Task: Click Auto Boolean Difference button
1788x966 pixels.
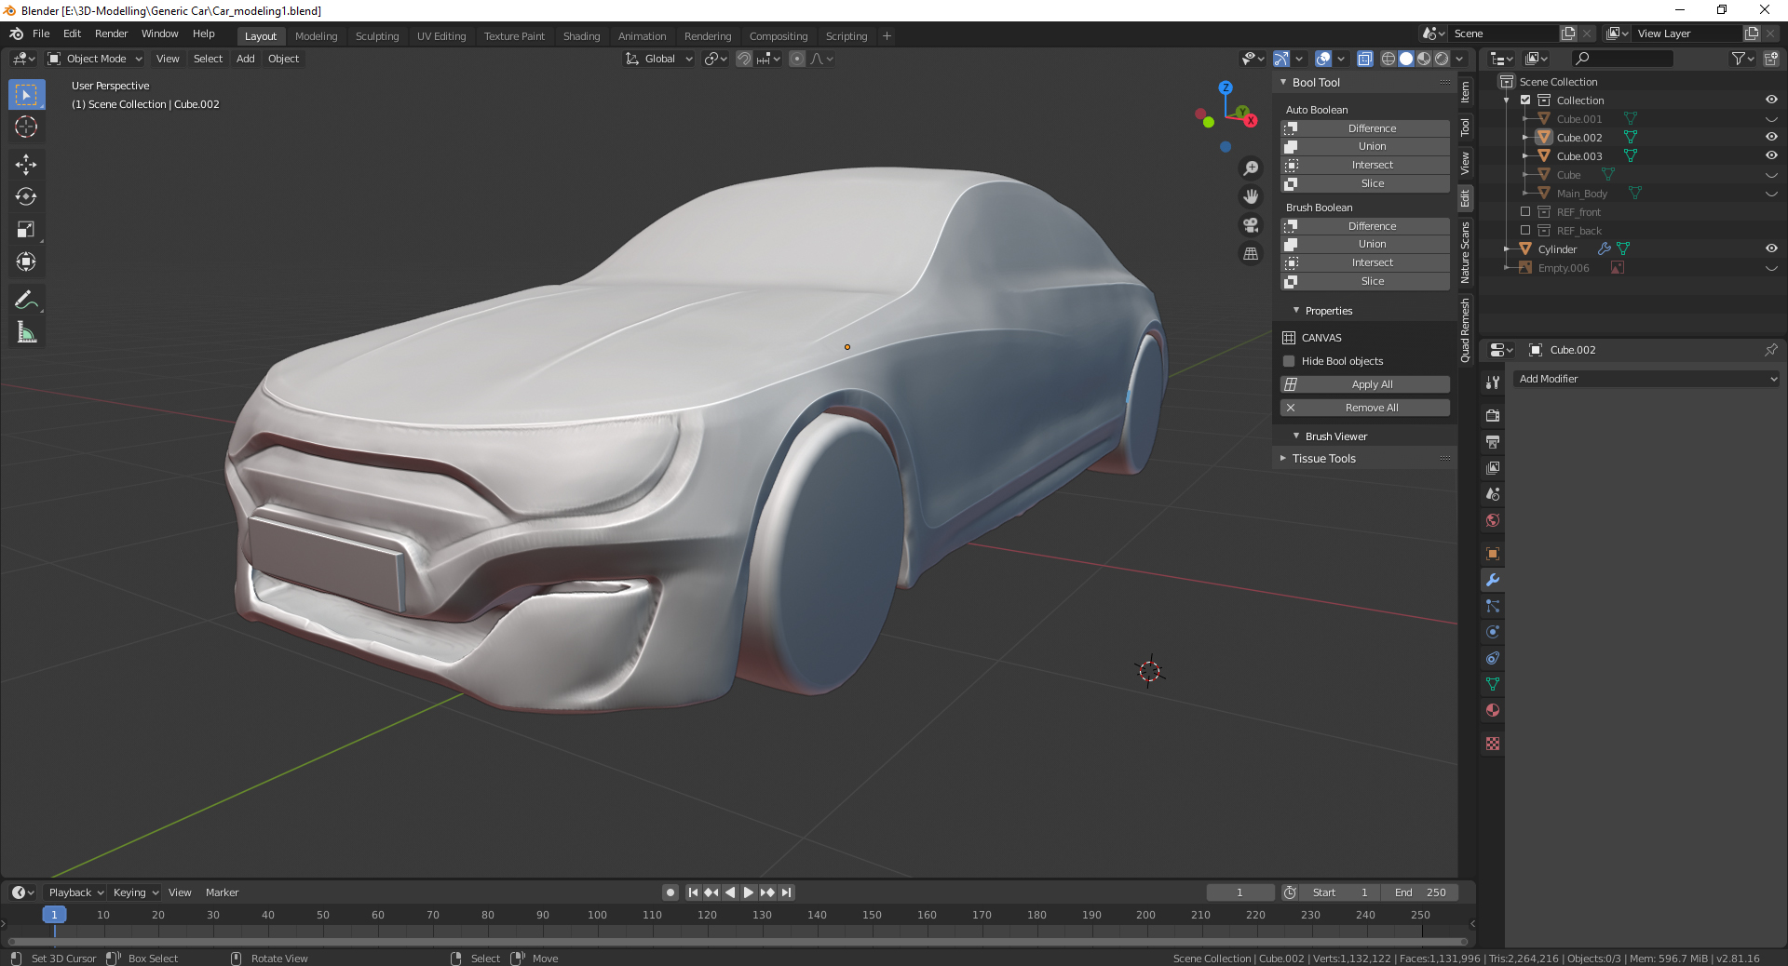Action: click(x=1365, y=128)
